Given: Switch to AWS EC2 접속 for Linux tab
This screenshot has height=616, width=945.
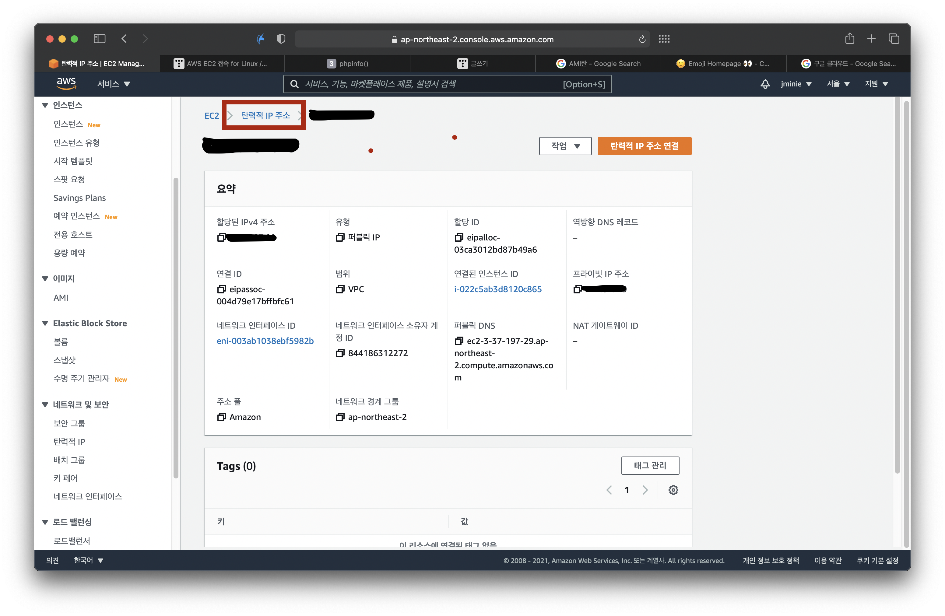Looking at the screenshot, I should pyautogui.click(x=222, y=64).
